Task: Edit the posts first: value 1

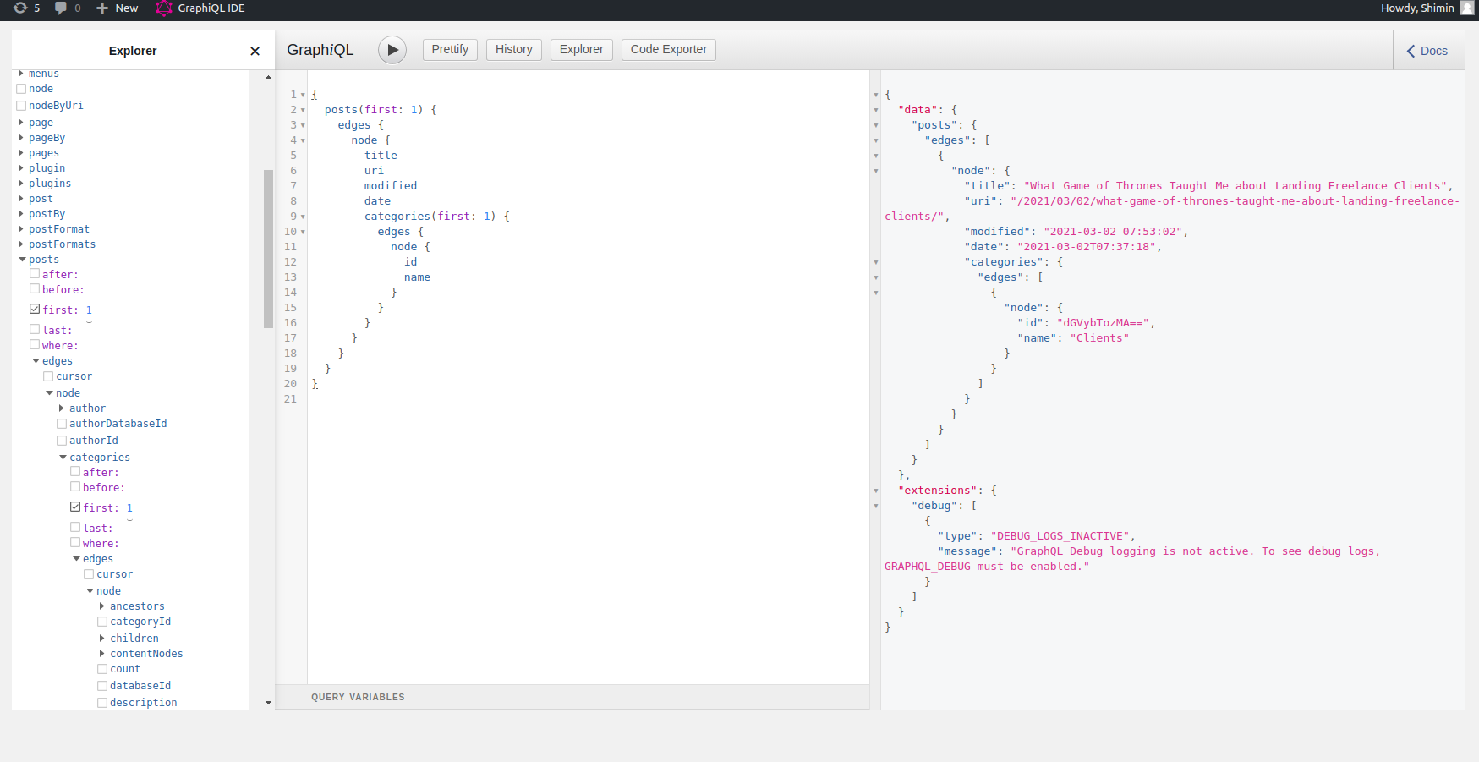Action: click(x=89, y=310)
